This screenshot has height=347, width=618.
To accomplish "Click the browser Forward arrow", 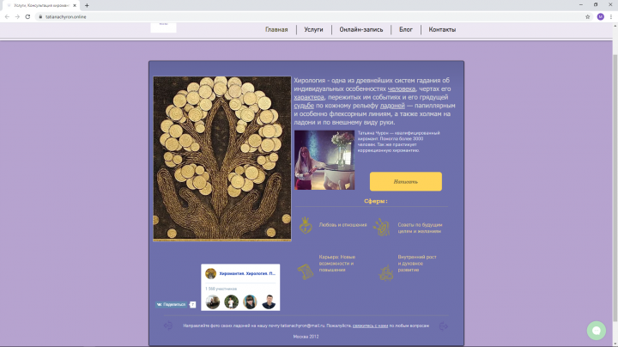I will coord(17,16).
